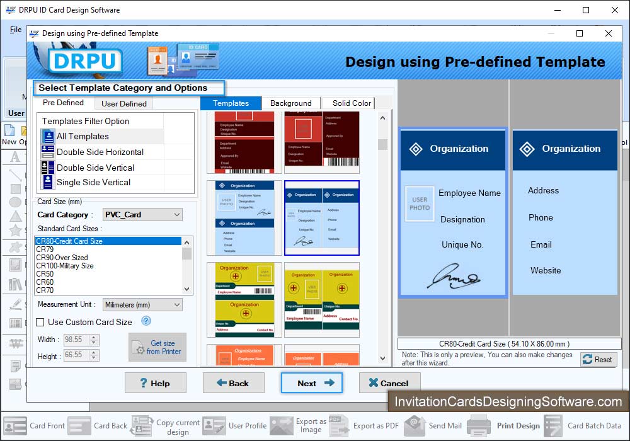
Task: Select the blue double-side vertical Organization template
Action: point(244,218)
